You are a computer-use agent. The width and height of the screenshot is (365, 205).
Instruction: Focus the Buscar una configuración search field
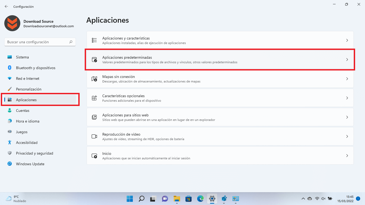40,42
